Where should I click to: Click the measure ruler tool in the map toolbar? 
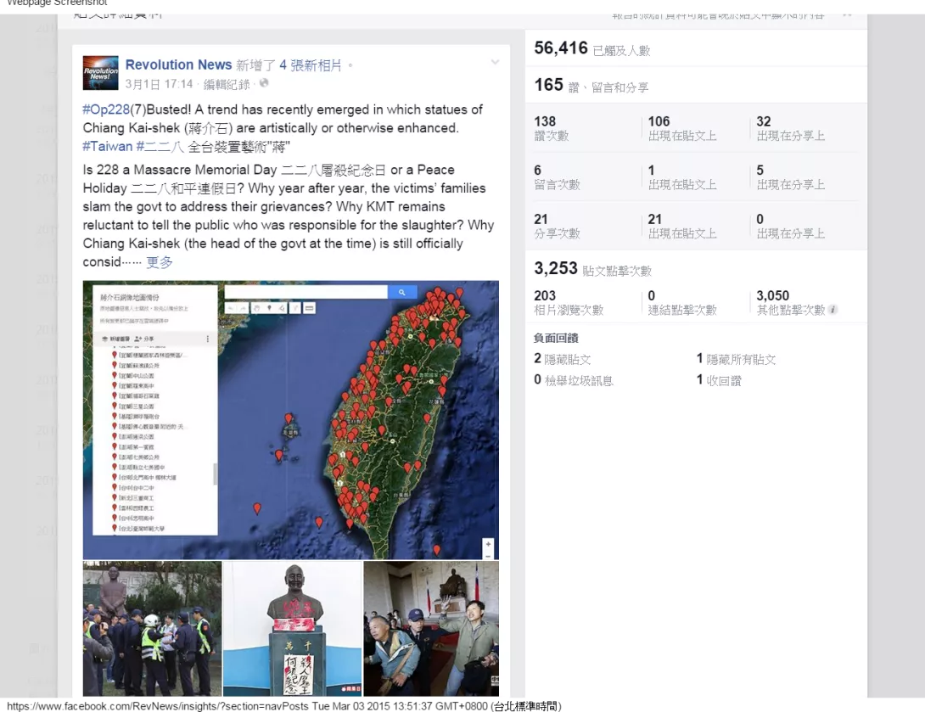click(x=310, y=308)
